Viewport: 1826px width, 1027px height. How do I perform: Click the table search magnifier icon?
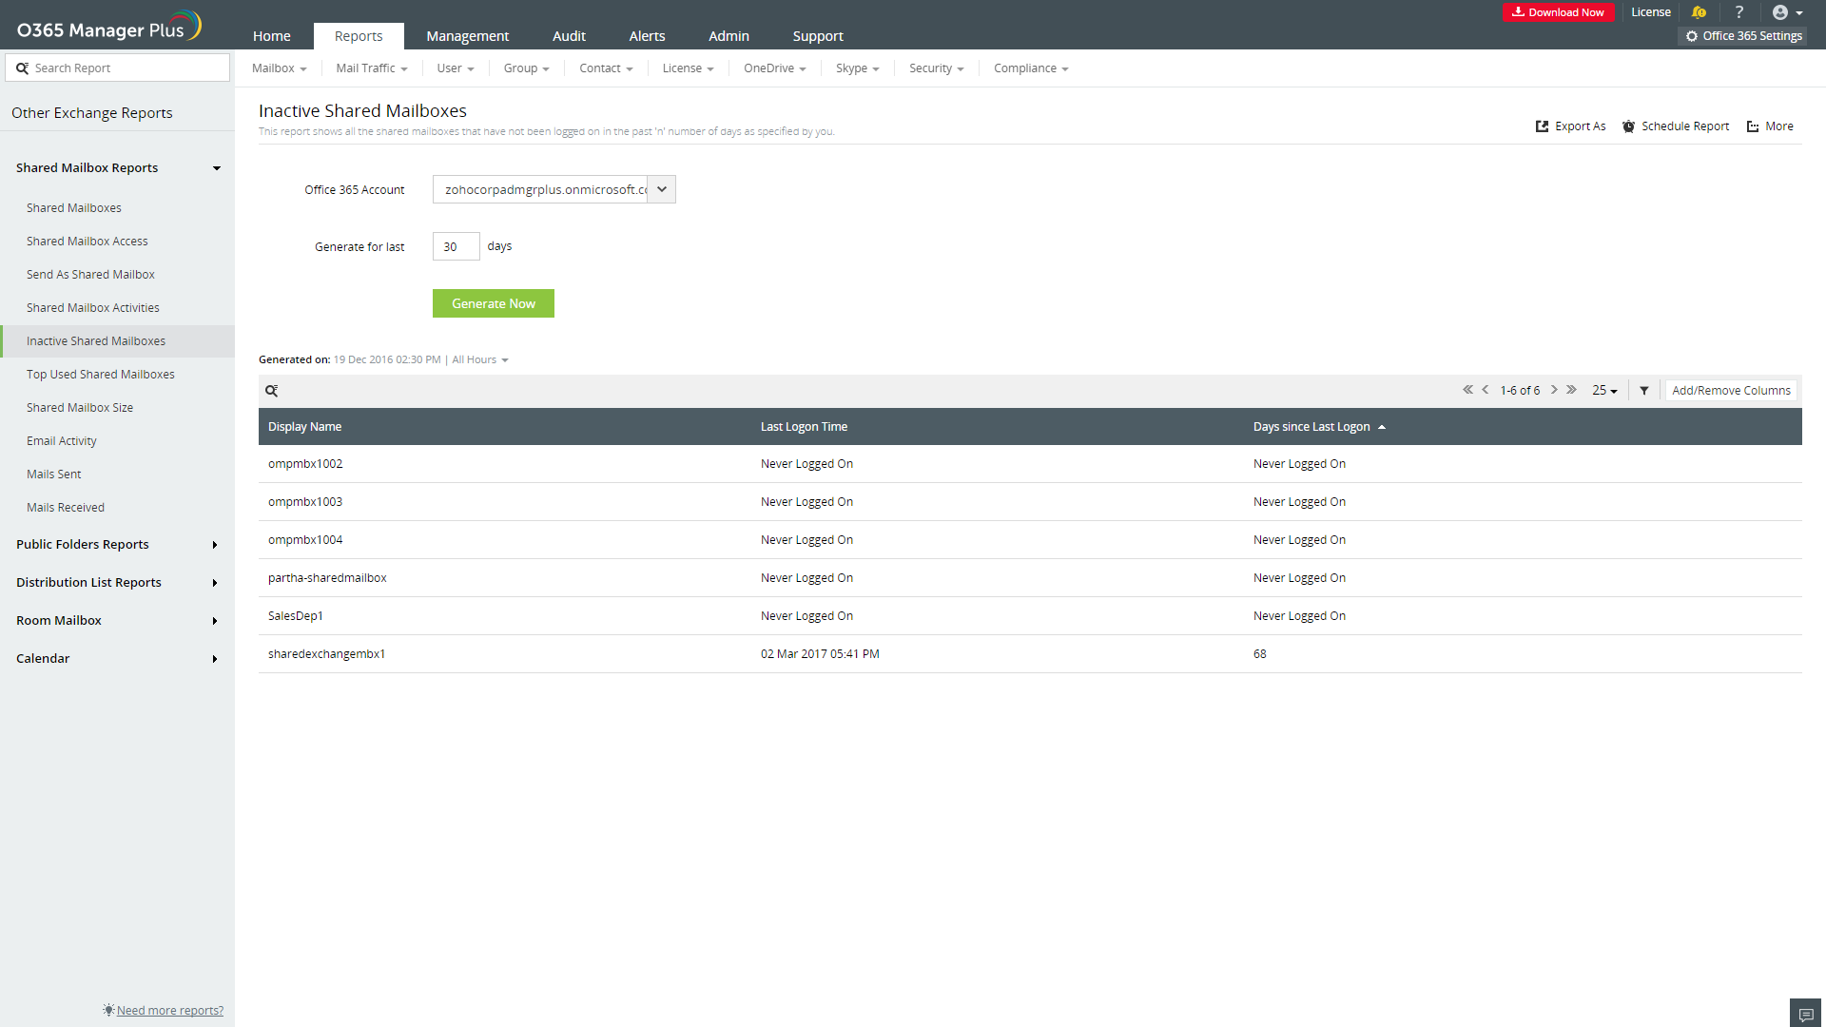click(x=272, y=391)
